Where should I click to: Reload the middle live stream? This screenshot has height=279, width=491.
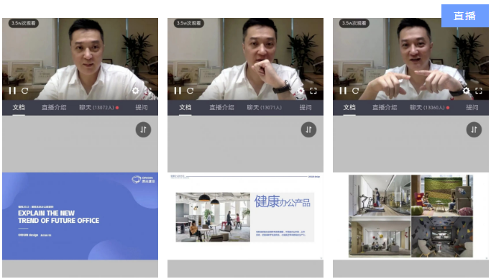coord(190,91)
